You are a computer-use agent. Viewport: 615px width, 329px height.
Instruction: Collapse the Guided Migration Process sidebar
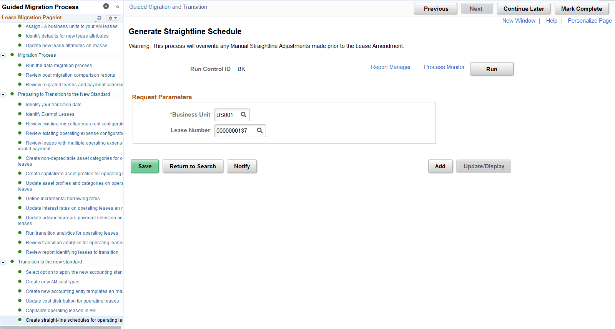click(117, 7)
